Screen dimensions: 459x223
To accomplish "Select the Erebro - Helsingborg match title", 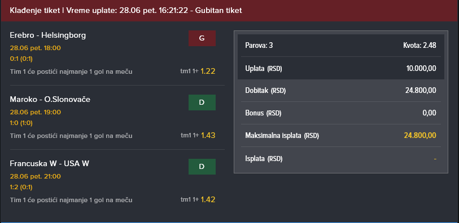I will tap(48, 35).
